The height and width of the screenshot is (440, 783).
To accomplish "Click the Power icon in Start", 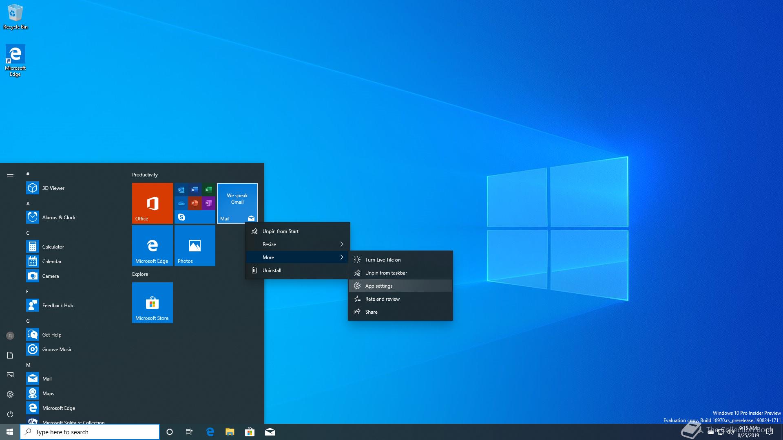I will pyautogui.click(x=10, y=414).
